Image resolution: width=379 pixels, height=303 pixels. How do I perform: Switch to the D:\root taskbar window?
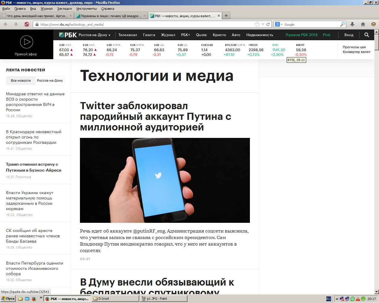point(115,299)
